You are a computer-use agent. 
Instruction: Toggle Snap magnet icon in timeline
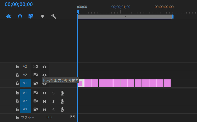pyautogui.click(x=20, y=16)
